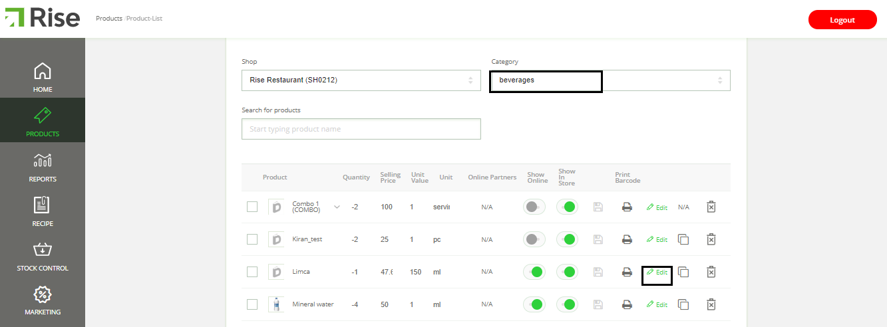Screen dimensions: 887x327
Task: Print barcode for Limca
Action: 627,272
